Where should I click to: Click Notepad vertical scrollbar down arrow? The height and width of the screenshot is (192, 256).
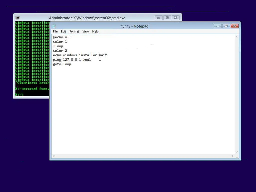pos(236,152)
